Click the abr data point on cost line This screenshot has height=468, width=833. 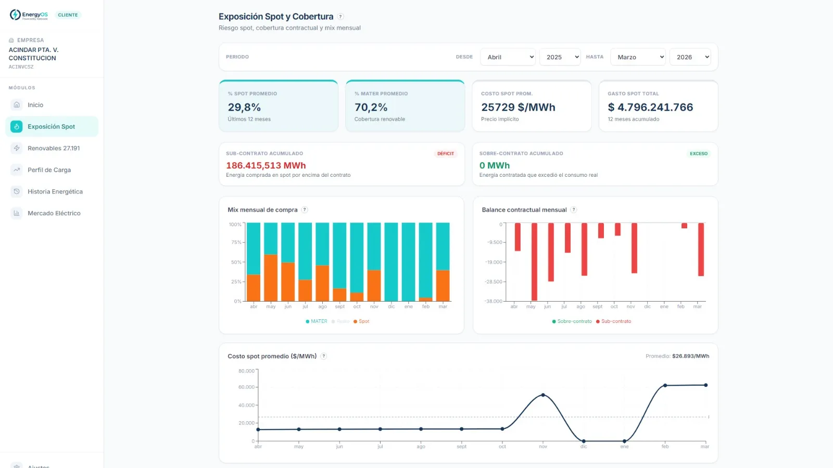pos(258,430)
